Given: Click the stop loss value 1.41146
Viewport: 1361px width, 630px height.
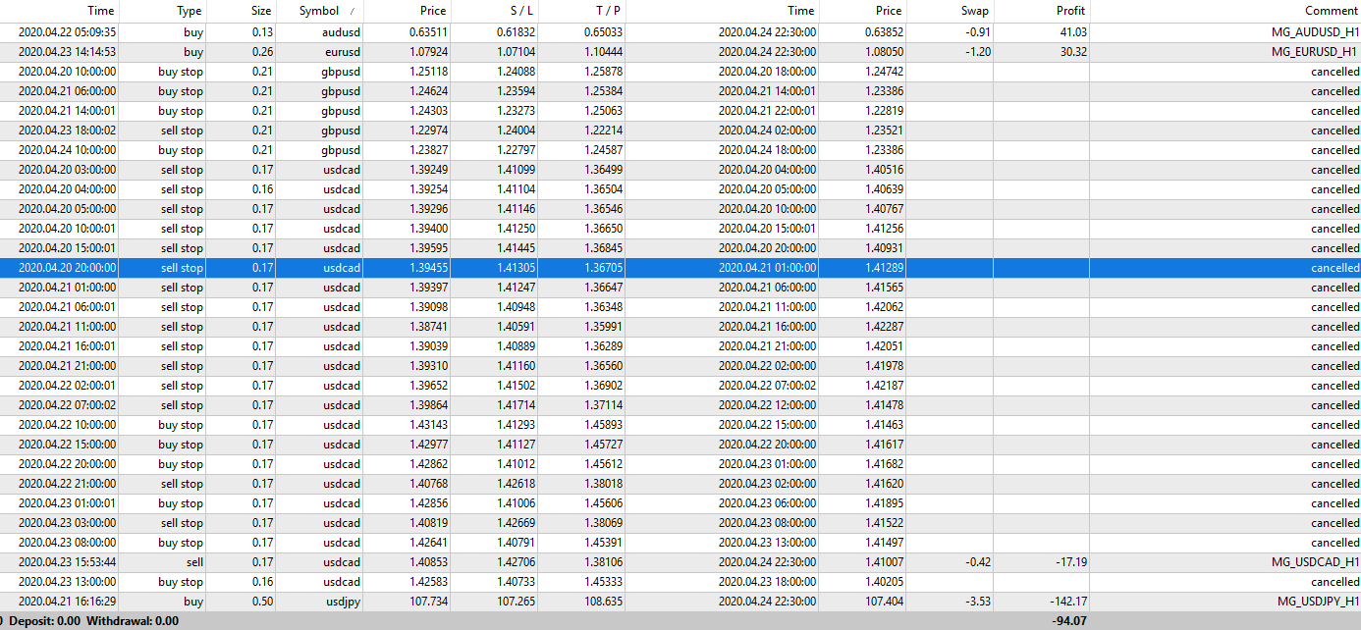Looking at the screenshot, I should coord(516,209).
